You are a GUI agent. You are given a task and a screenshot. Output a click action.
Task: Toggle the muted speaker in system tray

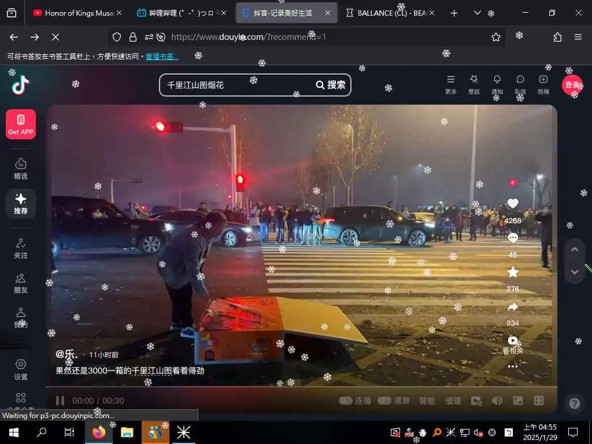pos(478,432)
